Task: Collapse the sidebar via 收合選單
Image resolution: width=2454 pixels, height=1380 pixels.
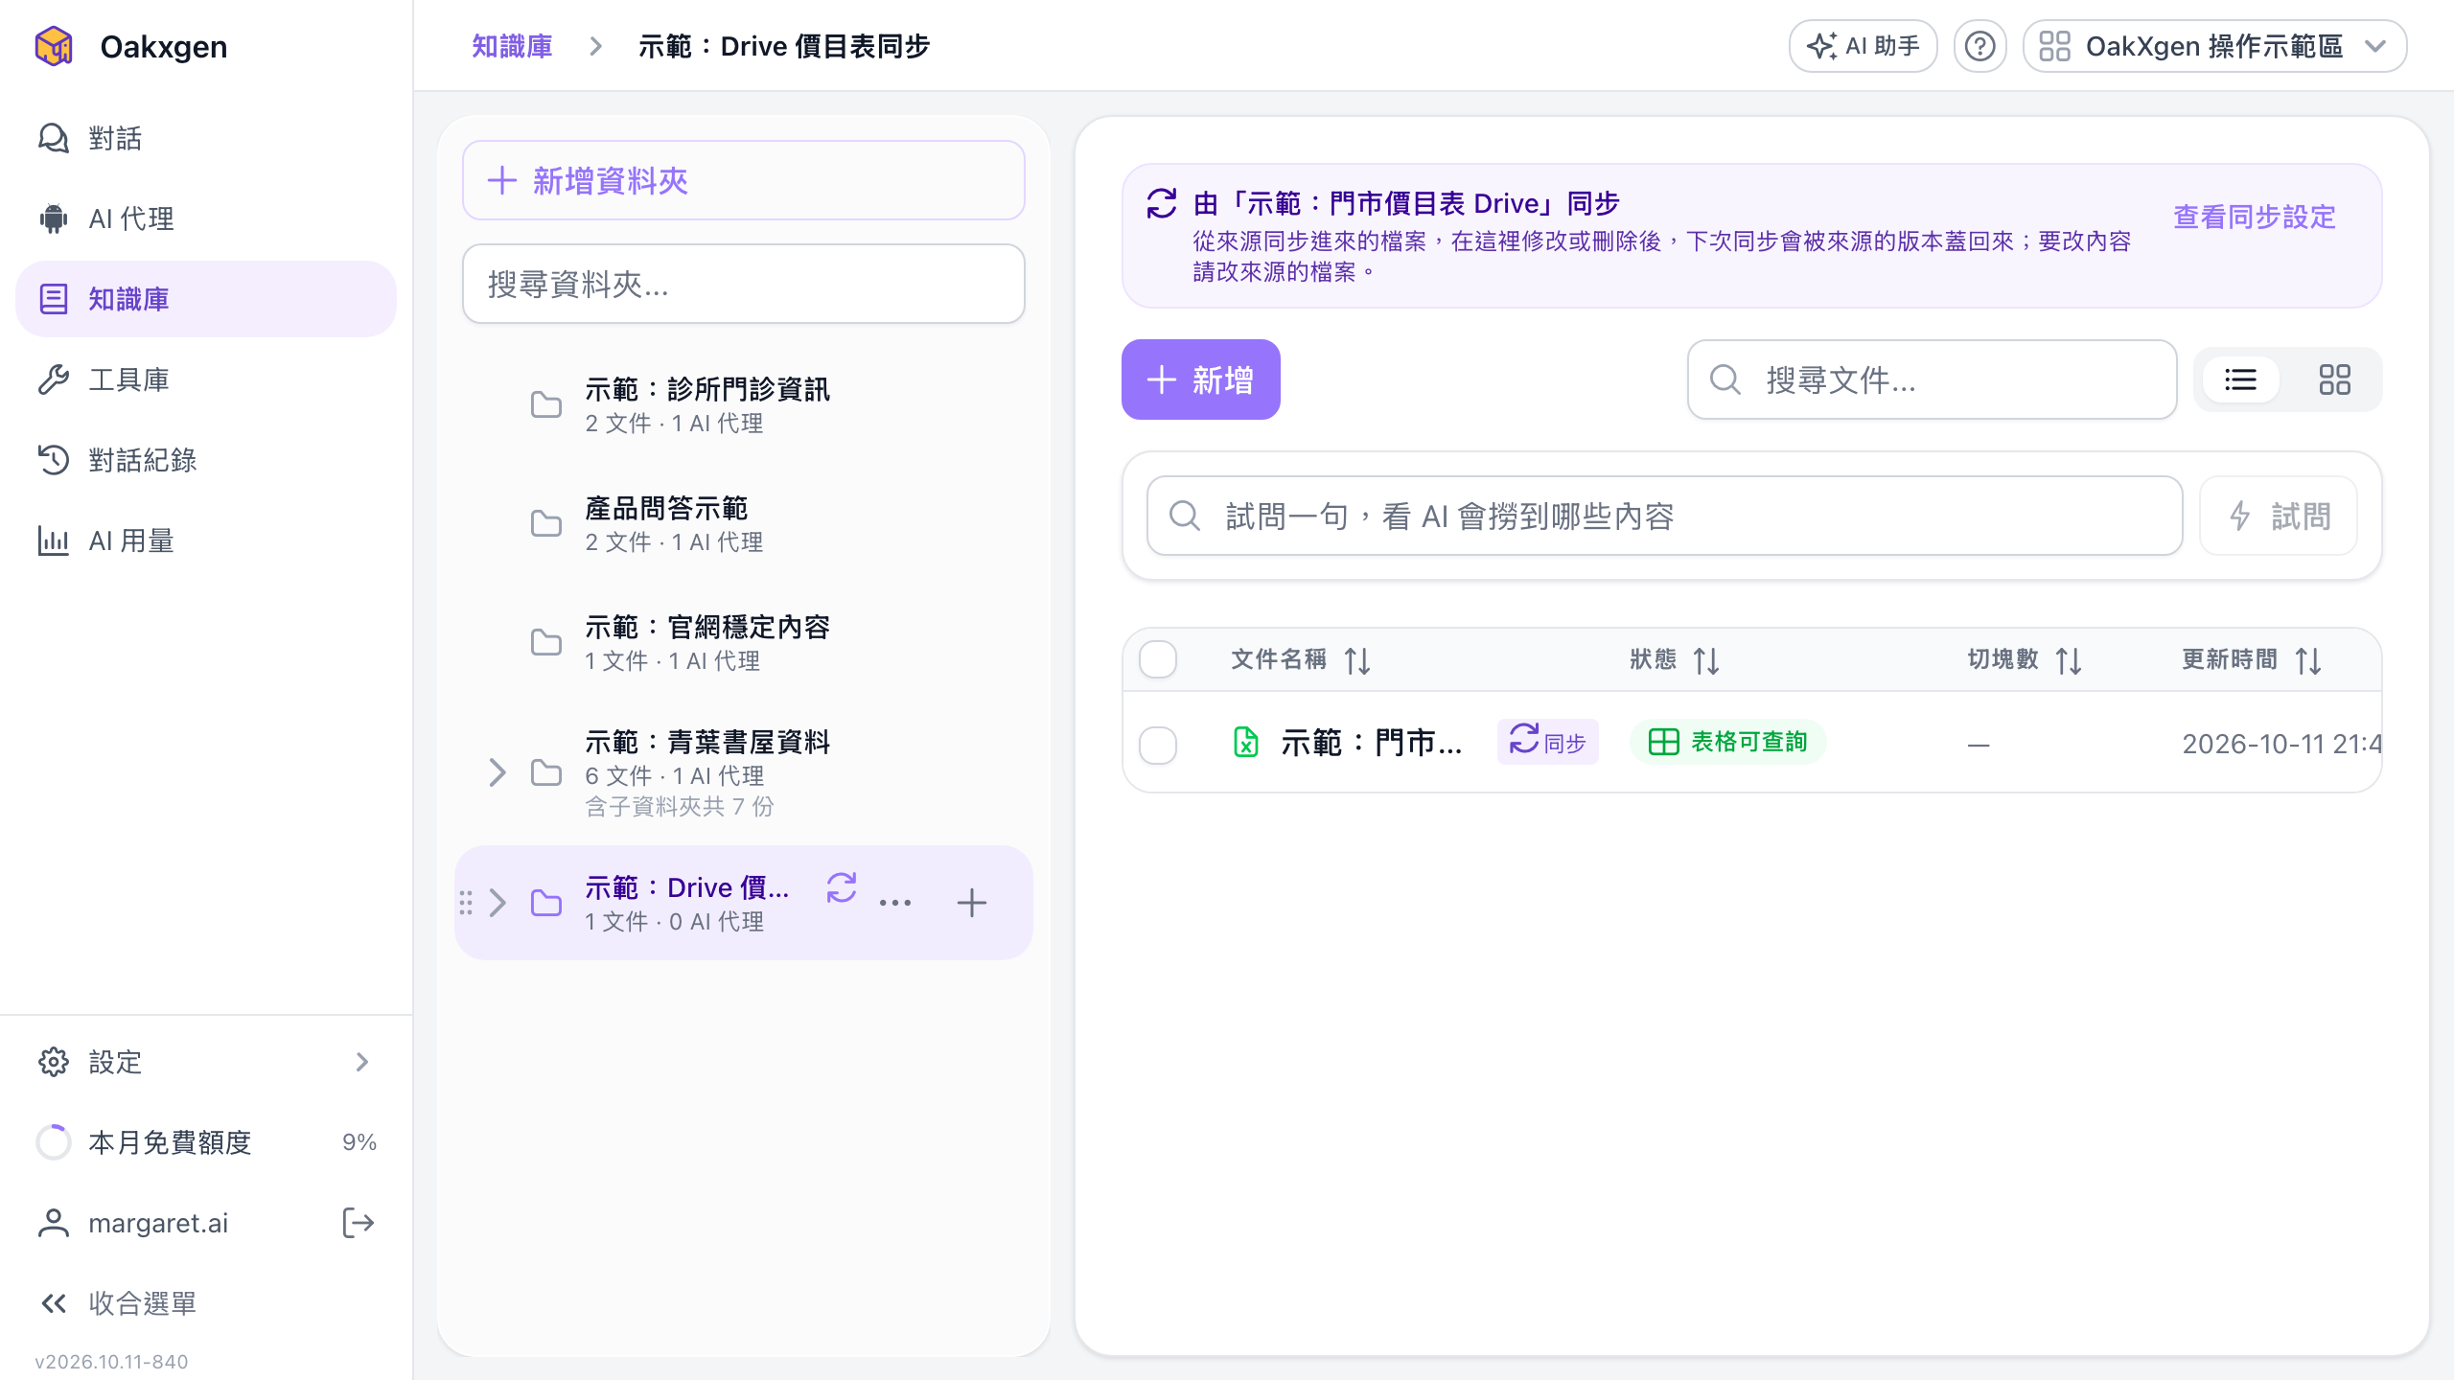Action: pos(119,1303)
